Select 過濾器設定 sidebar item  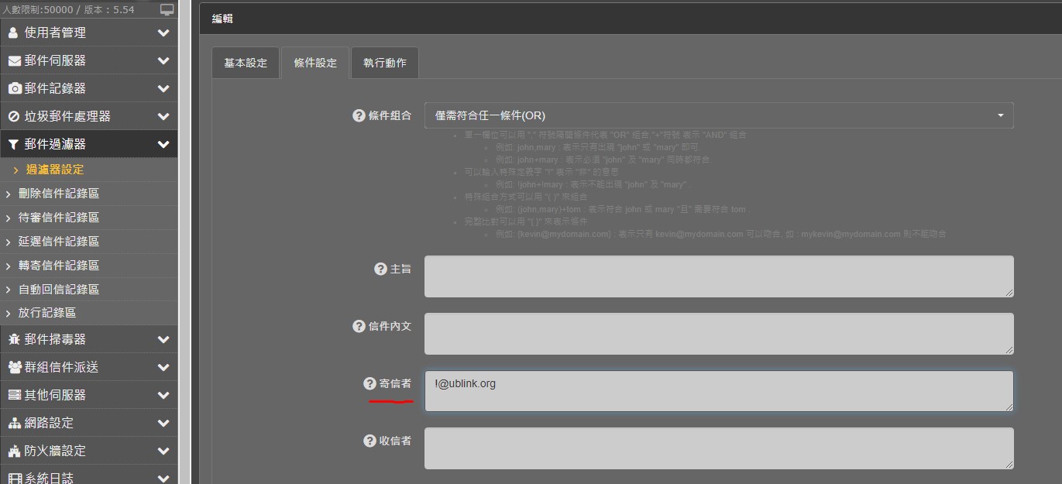pyautogui.click(x=55, y=170)
